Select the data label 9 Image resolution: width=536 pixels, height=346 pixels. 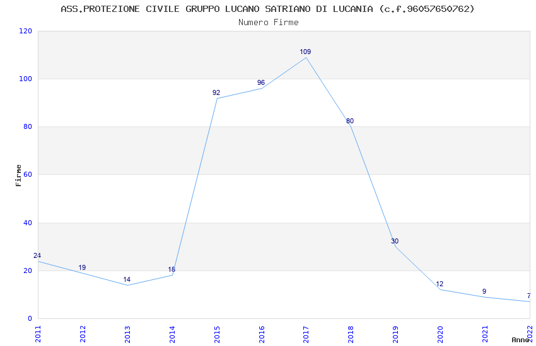pyautogui.click(x=484, y=291)
